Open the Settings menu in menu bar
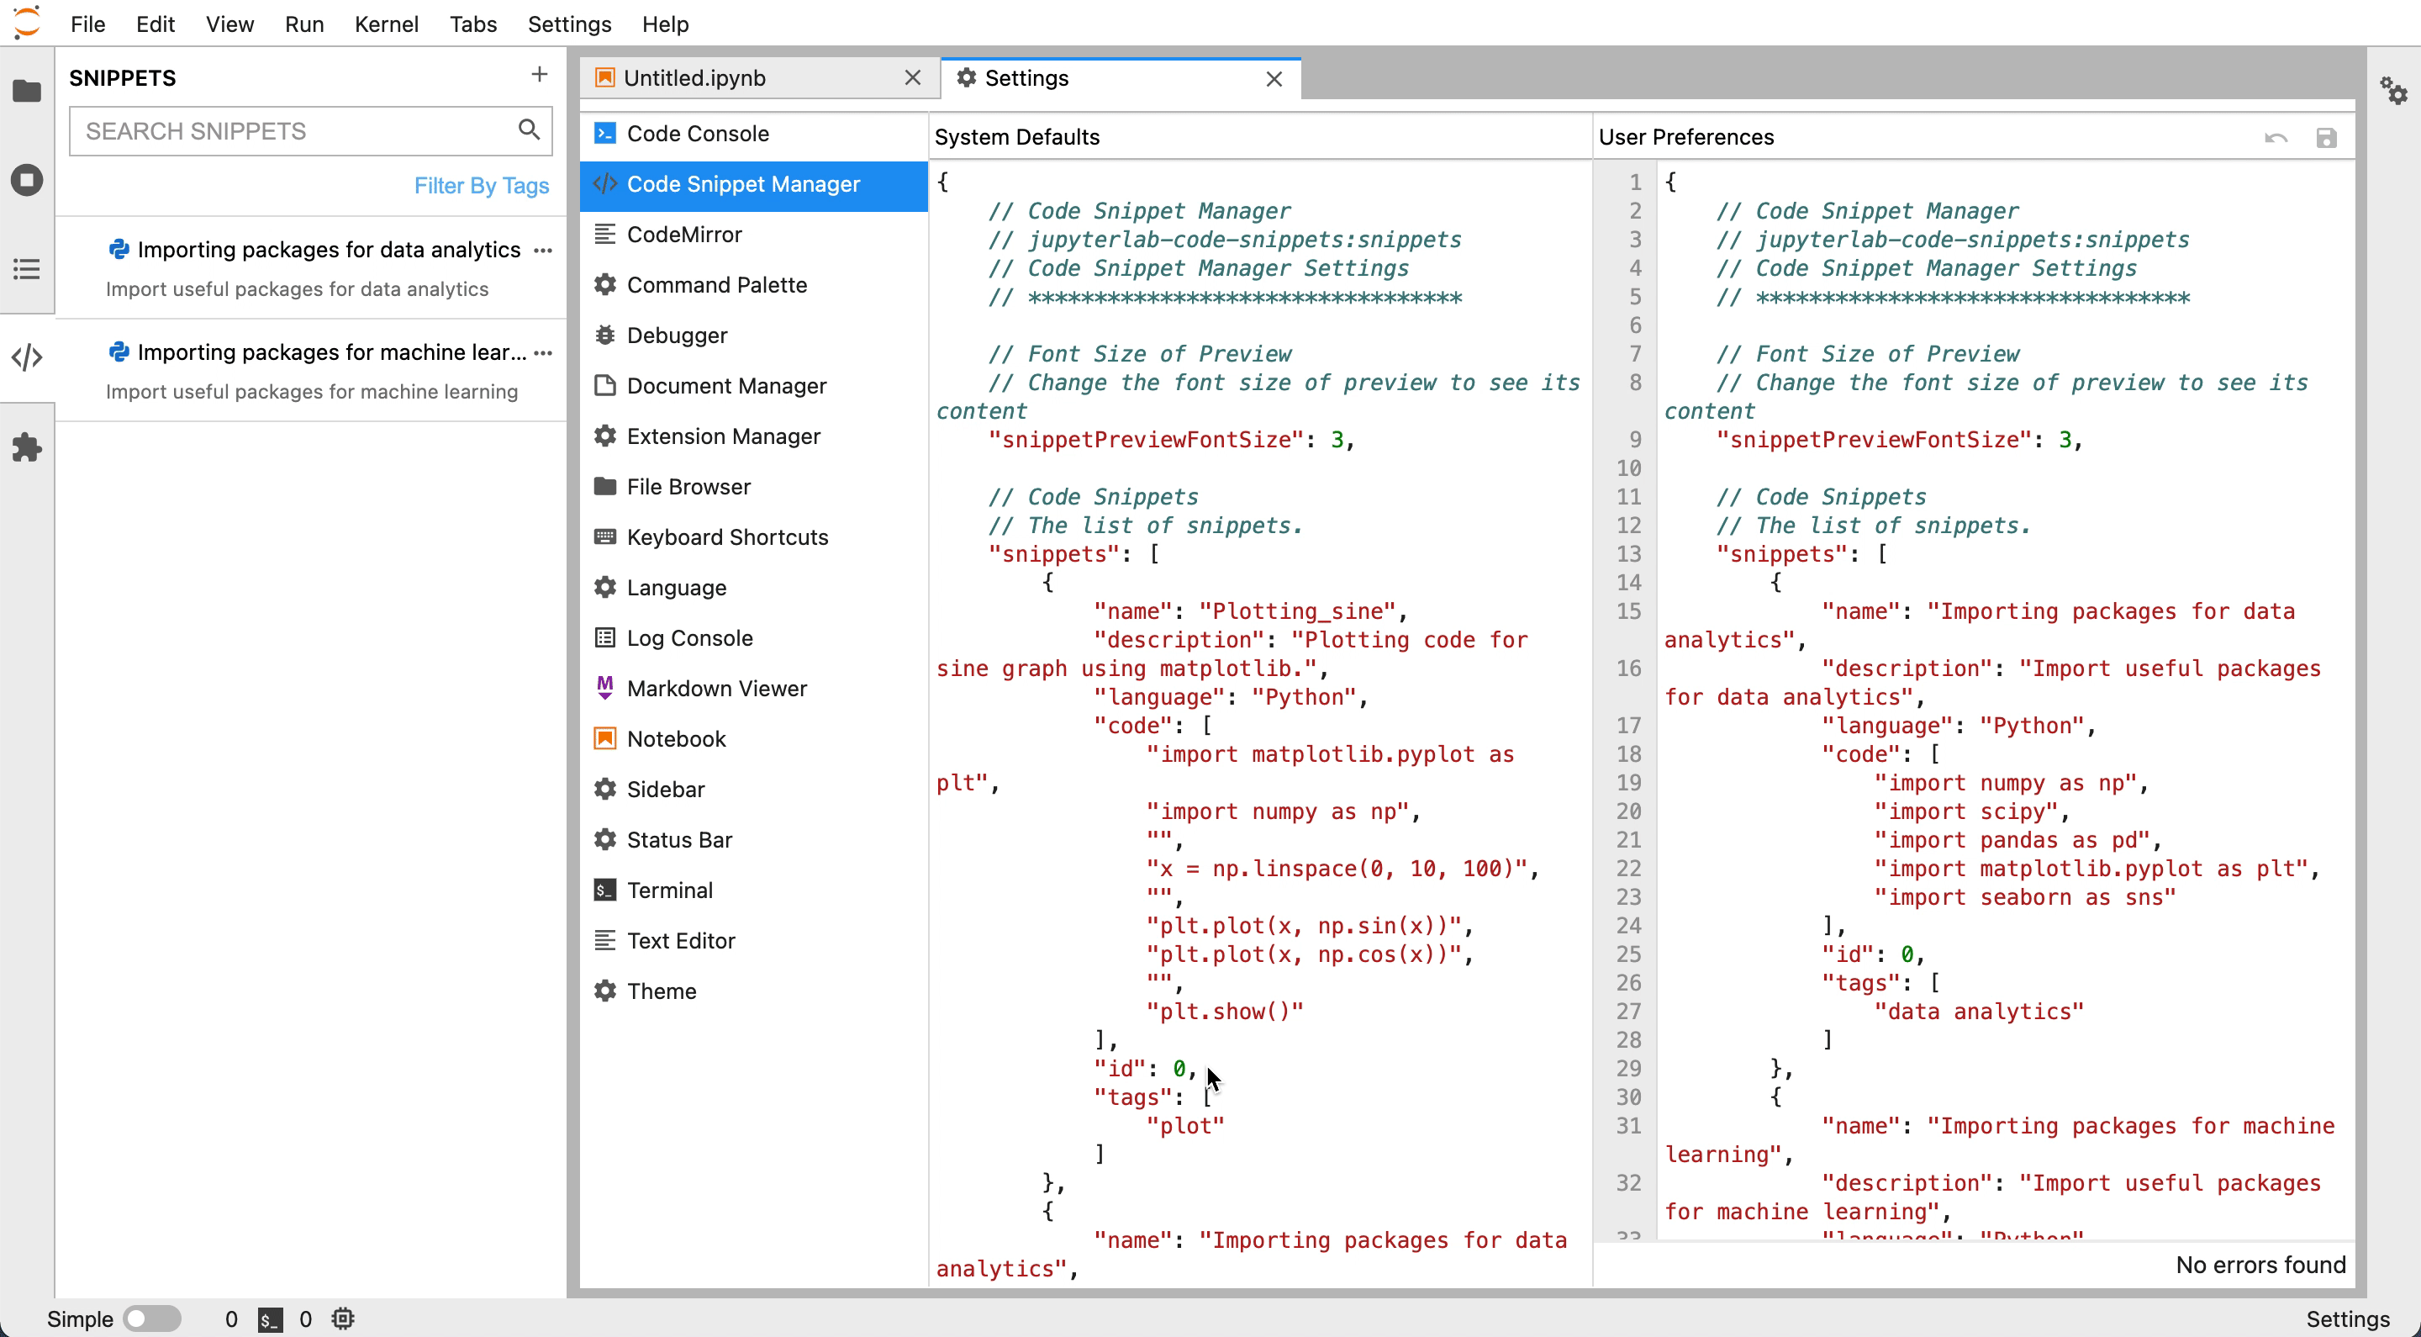 coord(570,24)
